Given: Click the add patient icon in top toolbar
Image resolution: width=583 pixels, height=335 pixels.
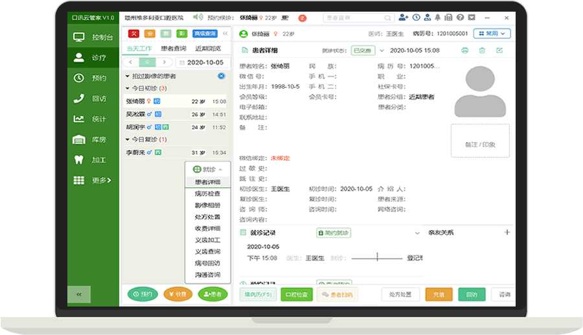Looking at the screenshot, I should coord(404,17).
